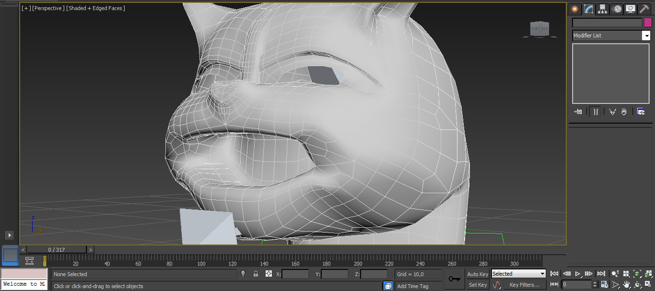This screenshot has width=655, height=291.
Task: Click the X coordinate field
Action: tap(295, 274)
